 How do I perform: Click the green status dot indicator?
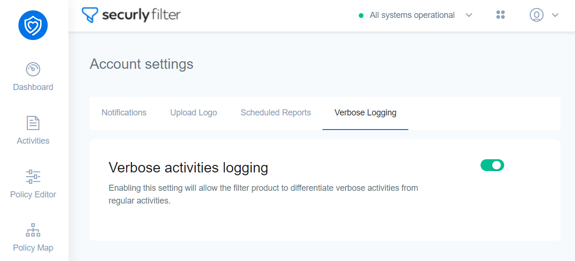(361, 16)
